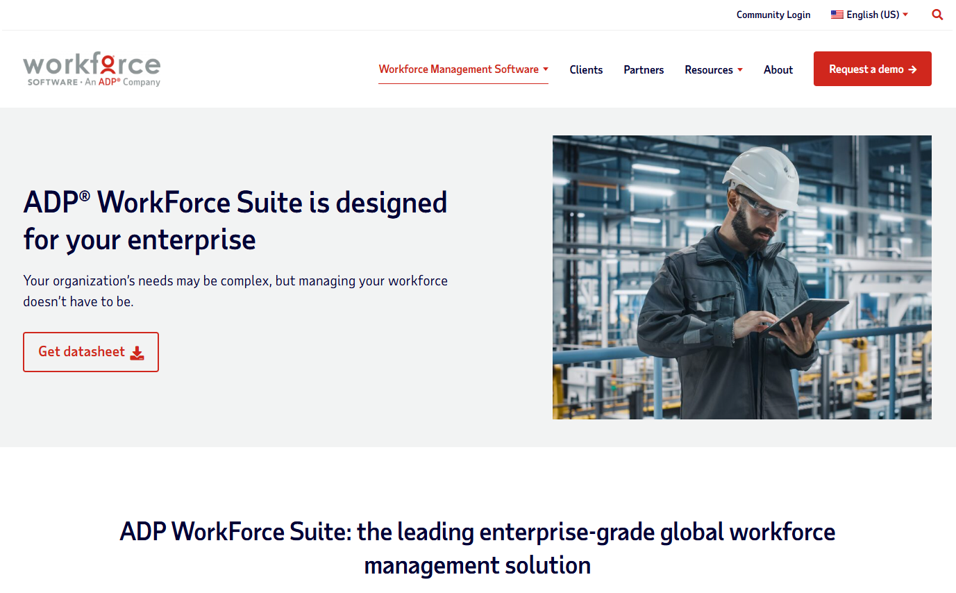Click the Community Login link

(x=773, y=15)
